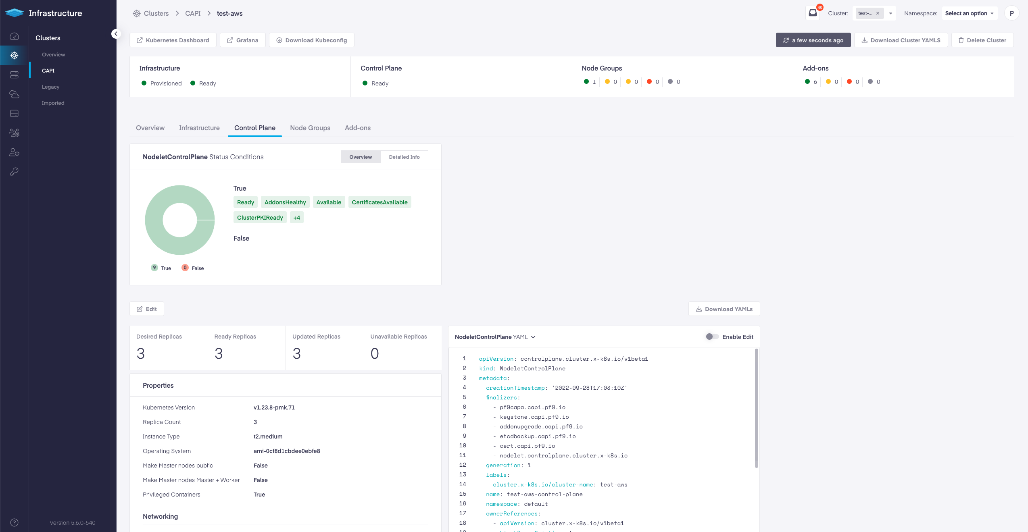Select the Kubernetes helm wheel sidebar icon
1028x532 pixels.
point(14,55)
